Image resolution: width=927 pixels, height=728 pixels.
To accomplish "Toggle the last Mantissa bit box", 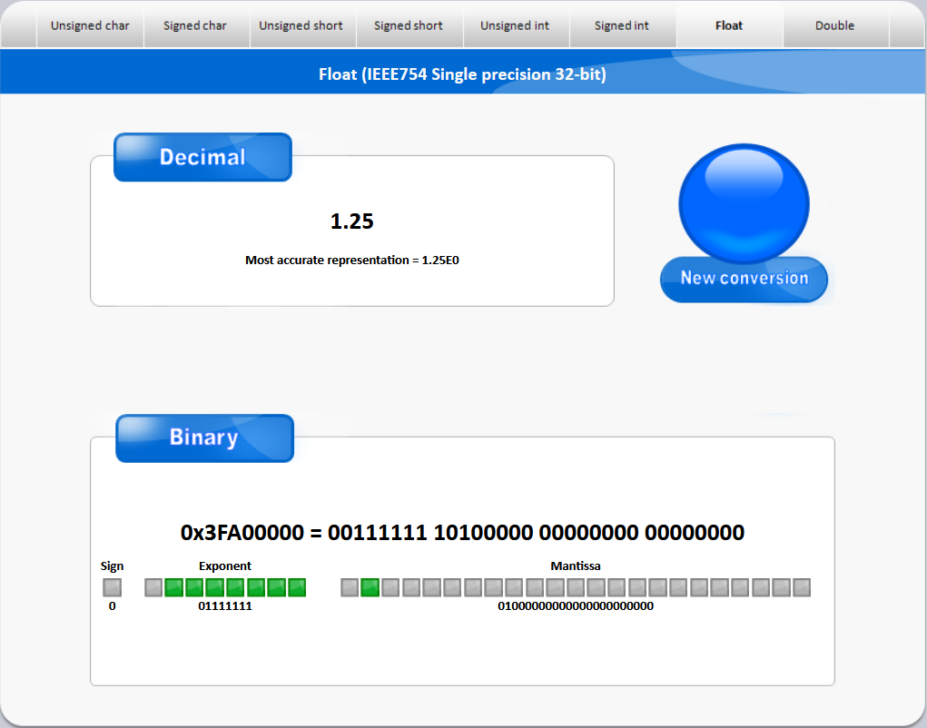I will pos(802,587).
